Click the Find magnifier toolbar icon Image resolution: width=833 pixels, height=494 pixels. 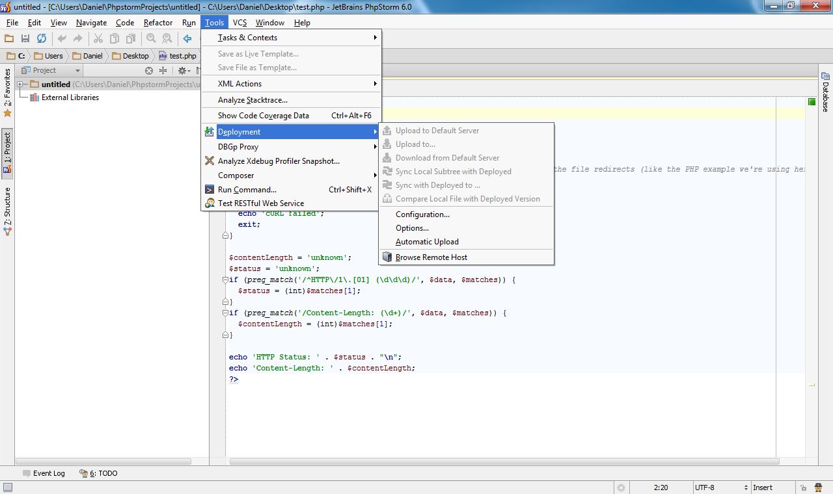[x=151, y=39]
